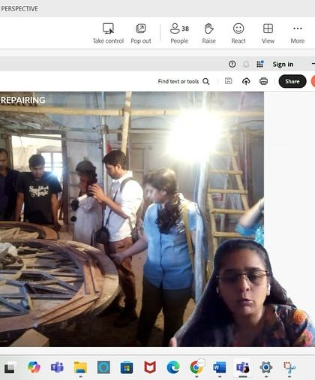Pop out the shared content window
This screenshot has width=315, height=380.
pyautogui.click(x=141, y=34)
